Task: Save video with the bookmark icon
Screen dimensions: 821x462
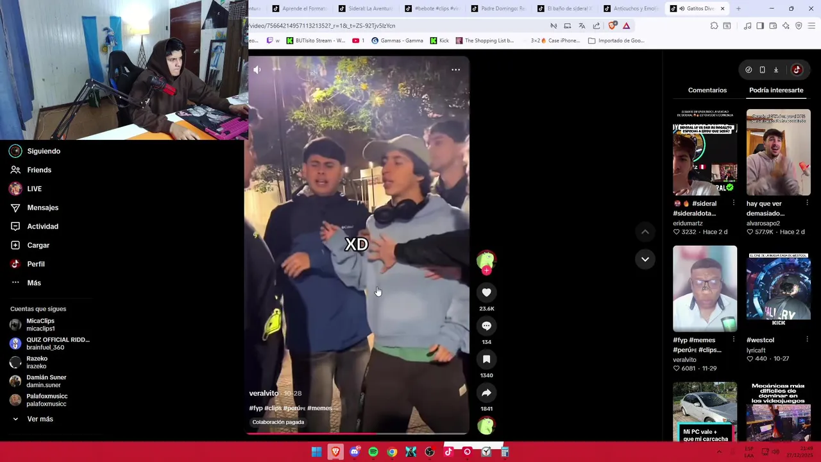Action: [486, 359]
